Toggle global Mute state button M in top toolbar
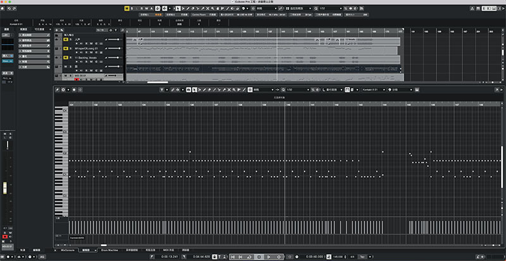Screen dimensions: 506x261 coord(127,8)
